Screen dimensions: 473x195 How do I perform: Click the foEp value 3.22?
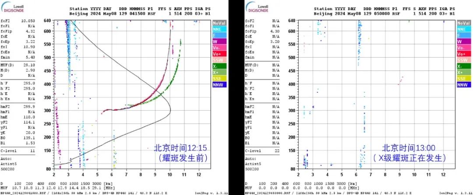tap(31, 42)
